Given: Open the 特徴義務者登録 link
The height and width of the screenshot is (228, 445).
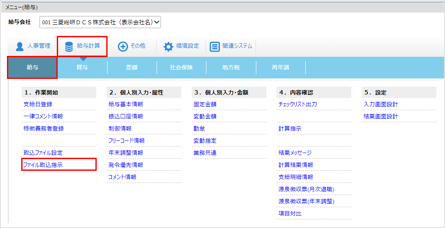Looking at the screenshot, I should [43, 128].
